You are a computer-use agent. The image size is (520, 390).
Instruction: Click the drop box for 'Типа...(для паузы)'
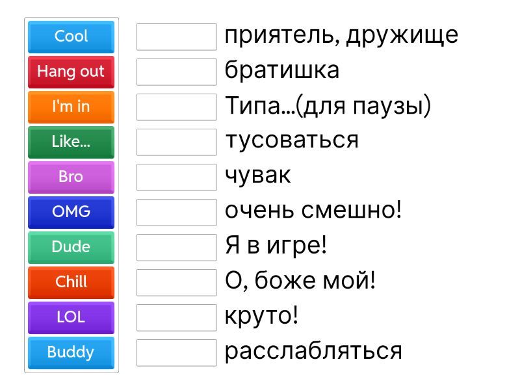[x=177, y=107]
